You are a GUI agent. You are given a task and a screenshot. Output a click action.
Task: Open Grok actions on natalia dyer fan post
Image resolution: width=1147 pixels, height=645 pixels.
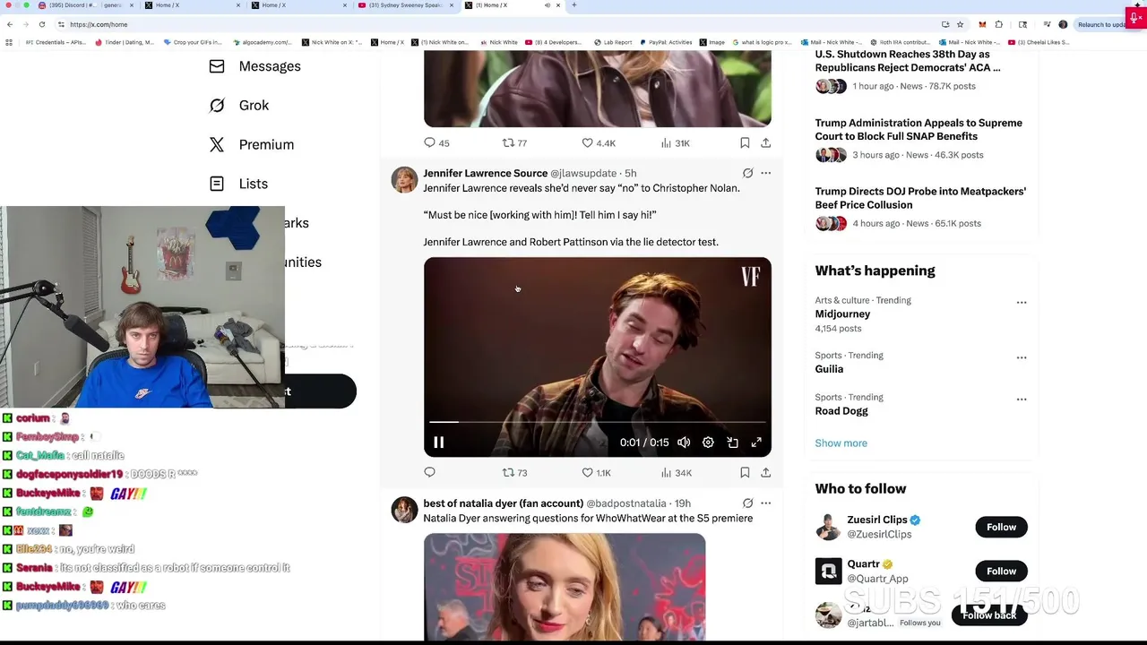click(x=747, y=503)
